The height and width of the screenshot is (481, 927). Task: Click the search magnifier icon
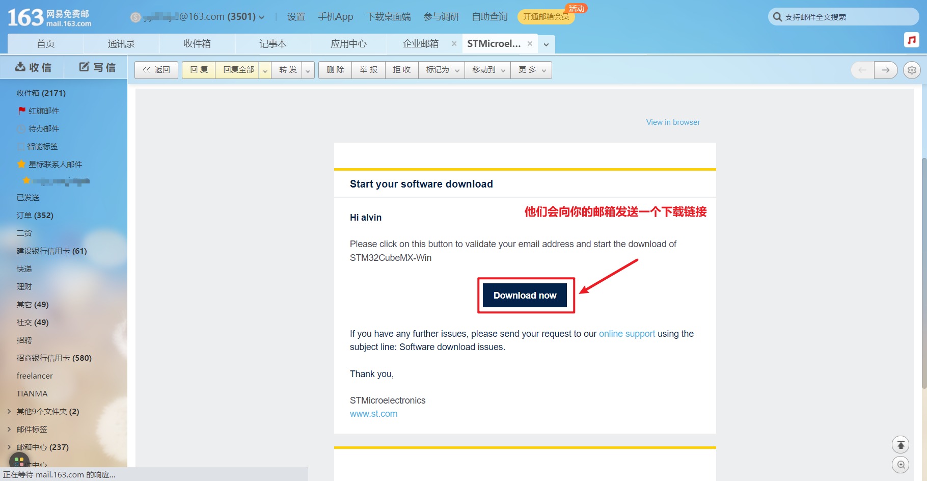pos(777,17)
